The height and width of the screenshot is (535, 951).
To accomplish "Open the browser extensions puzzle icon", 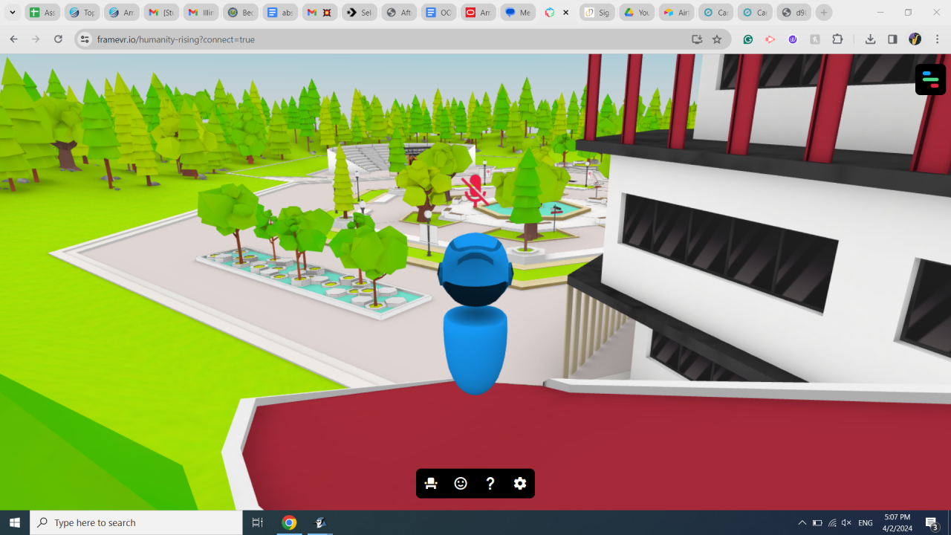I will 837,39.
